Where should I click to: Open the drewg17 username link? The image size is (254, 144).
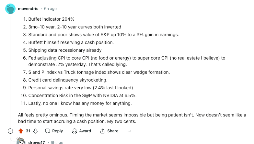pyautogui.click(x=37, y=142)
